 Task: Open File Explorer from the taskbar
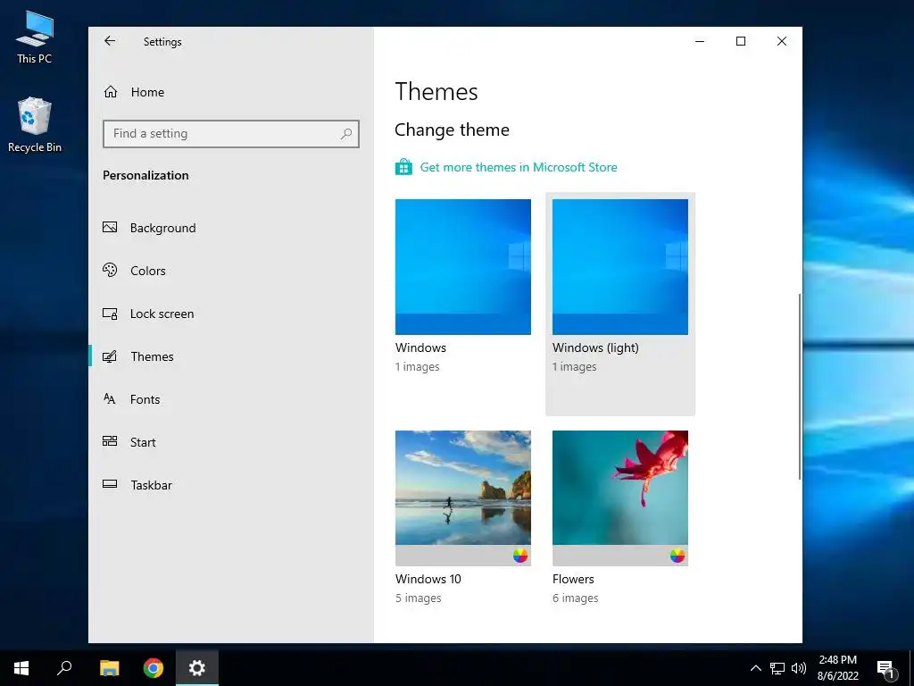[109, 668]
